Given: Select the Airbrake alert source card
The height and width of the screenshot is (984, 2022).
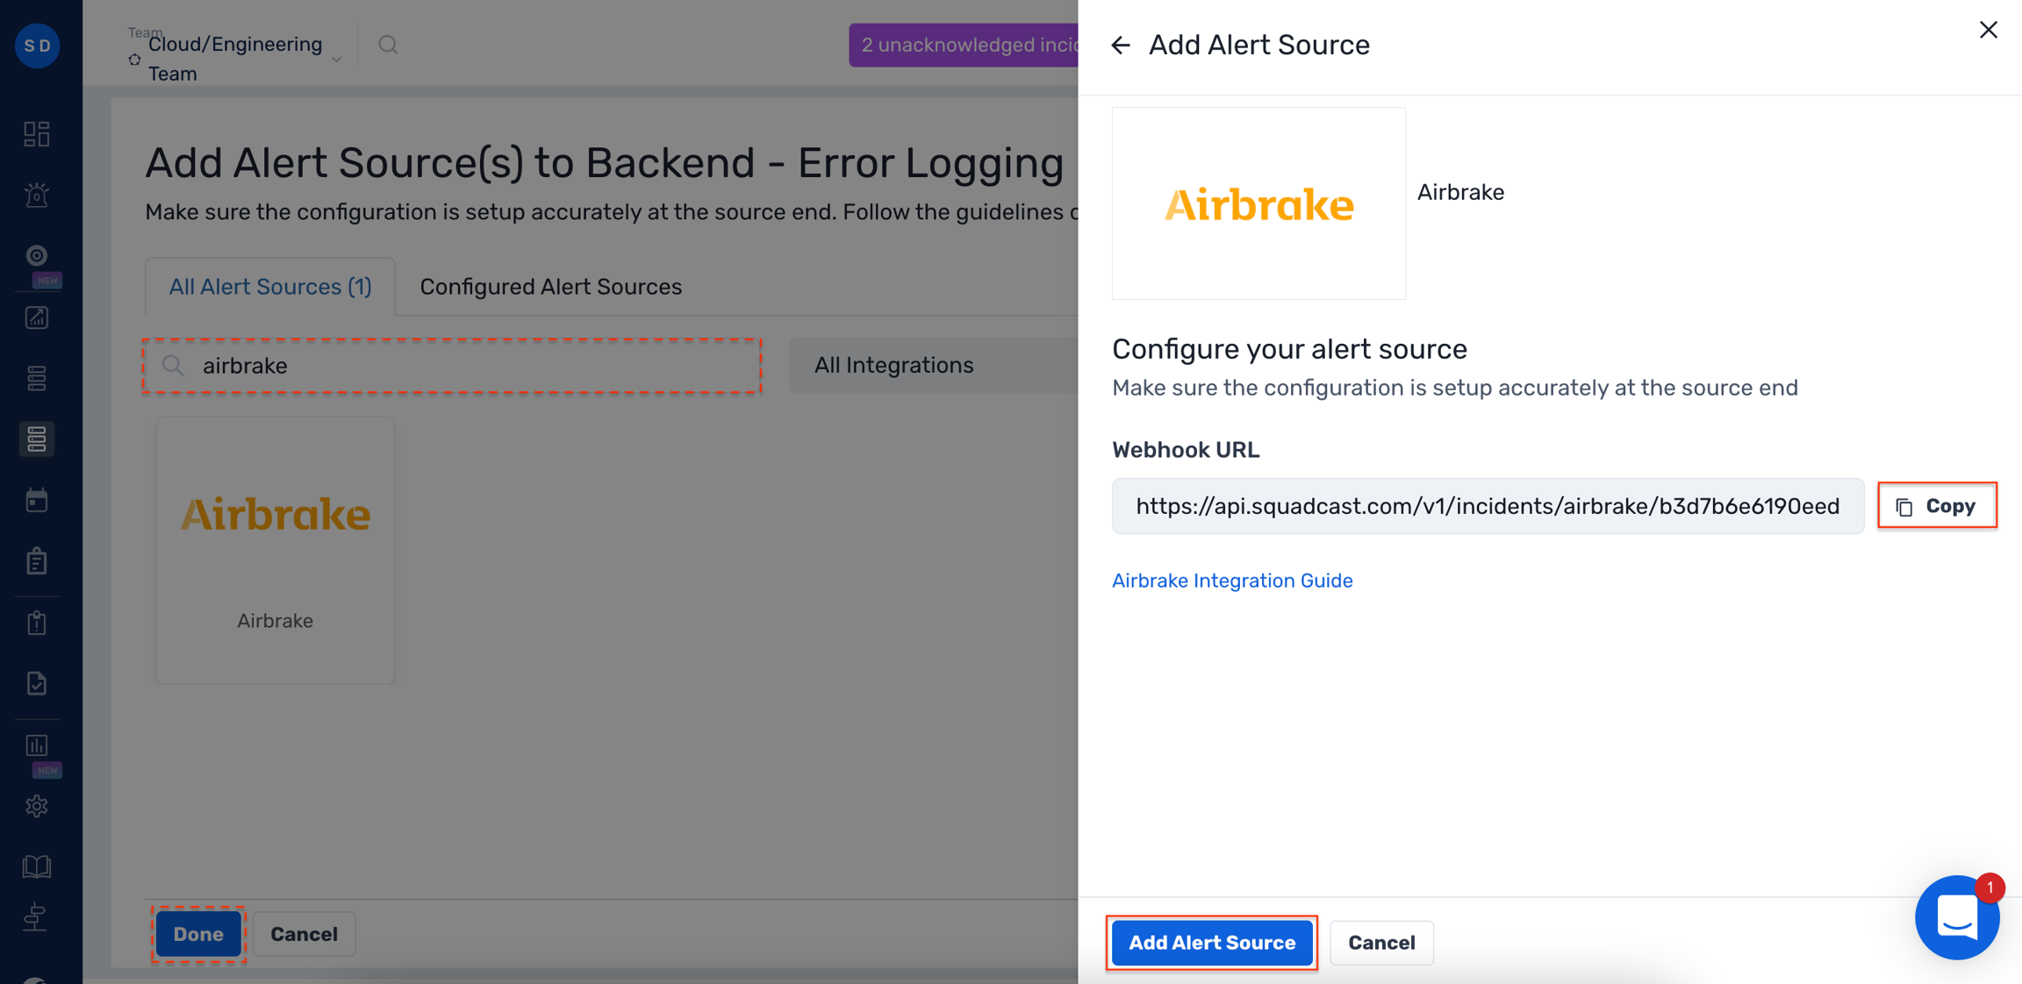Looking at the screenshot, I should tap(276, 550).
